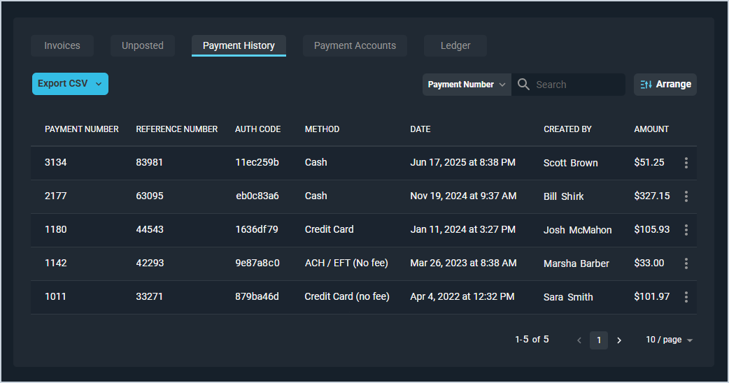
Task: Switch to the Invoices tab
Action: [x=62, y=45]
